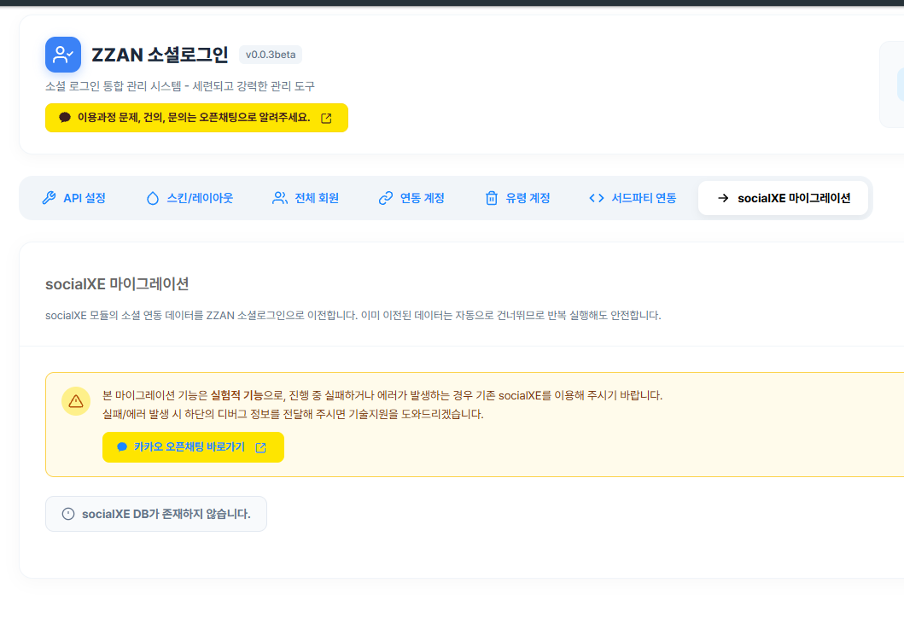Click the socialXE DB not found status box
Screen dimensions: 904x641
click(156, 514)
